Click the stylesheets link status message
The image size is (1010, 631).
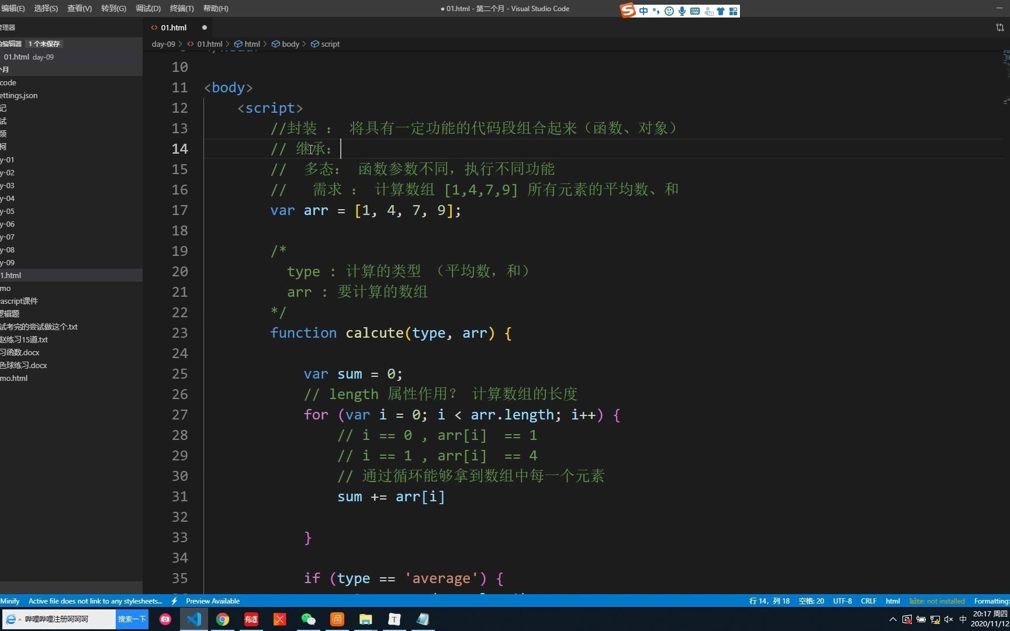point(95,601)
